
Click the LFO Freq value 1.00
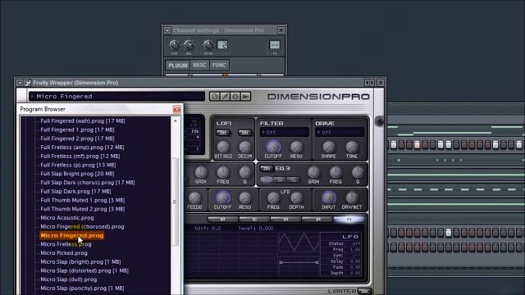pos(355,249)
